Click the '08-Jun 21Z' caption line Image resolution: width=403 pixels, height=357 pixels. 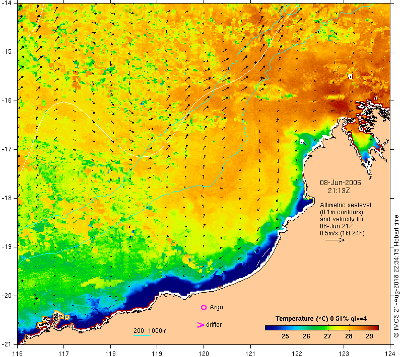coord(337,226)
